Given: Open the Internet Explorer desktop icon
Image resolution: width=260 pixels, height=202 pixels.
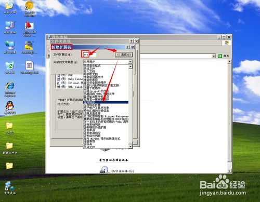Looking at the screenshot, I should (10, 89).
